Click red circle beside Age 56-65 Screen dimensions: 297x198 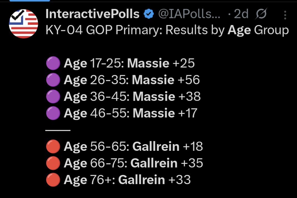click(53, 146)
